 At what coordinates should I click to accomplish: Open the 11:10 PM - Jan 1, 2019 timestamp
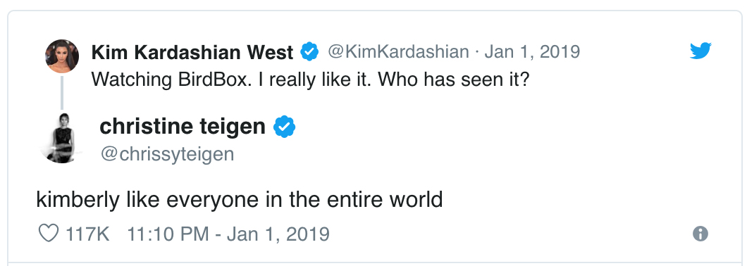coord(228,234)
